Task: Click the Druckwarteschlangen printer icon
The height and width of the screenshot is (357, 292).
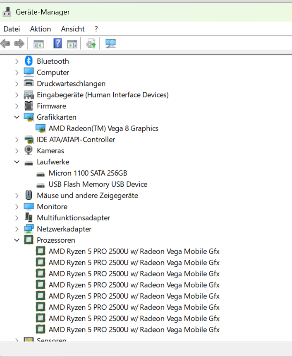Action: tap(29, 83)
